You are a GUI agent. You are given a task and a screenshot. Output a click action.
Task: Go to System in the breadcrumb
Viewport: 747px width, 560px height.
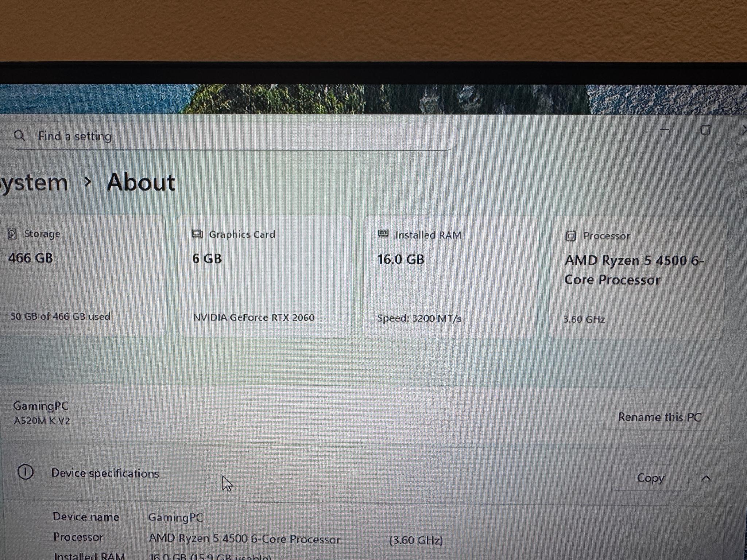click(34, 183)
